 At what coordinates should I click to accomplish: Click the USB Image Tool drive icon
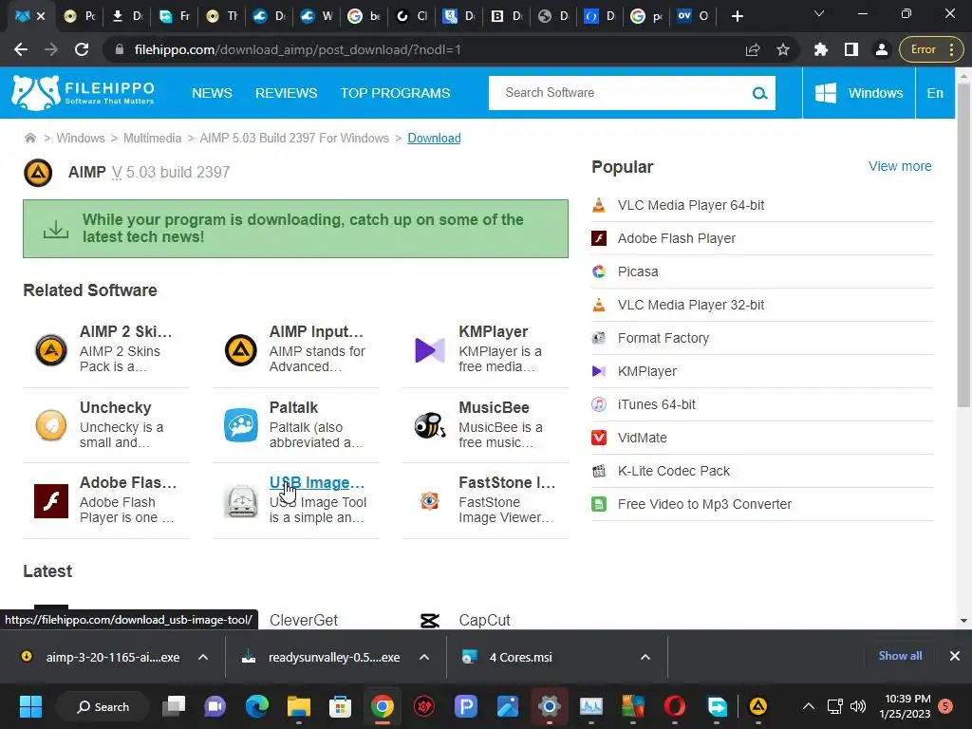click(x=240, y=501)
